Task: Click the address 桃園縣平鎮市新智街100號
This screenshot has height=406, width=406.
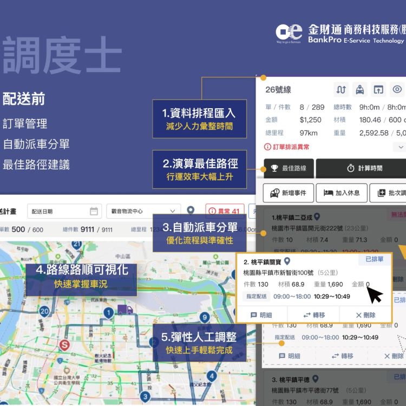Action: tap(278, 273)
